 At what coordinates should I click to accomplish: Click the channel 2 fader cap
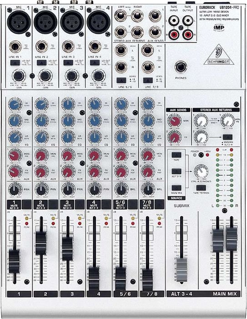click(x=41, y=243)
